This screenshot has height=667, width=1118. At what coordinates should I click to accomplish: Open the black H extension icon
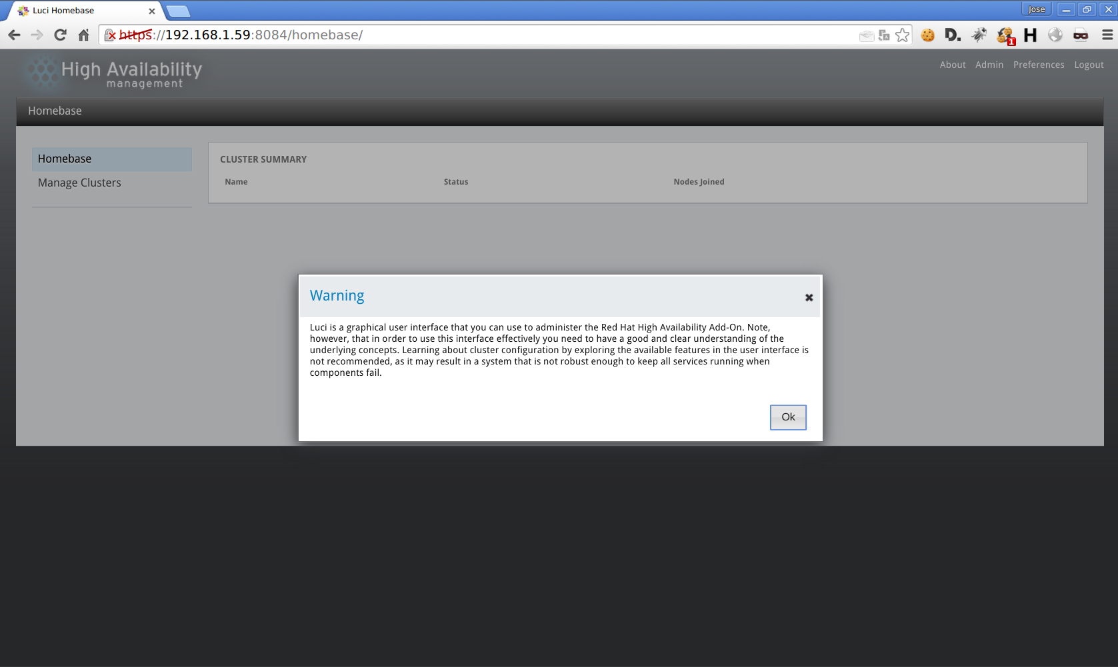(x=1030, y=35)
